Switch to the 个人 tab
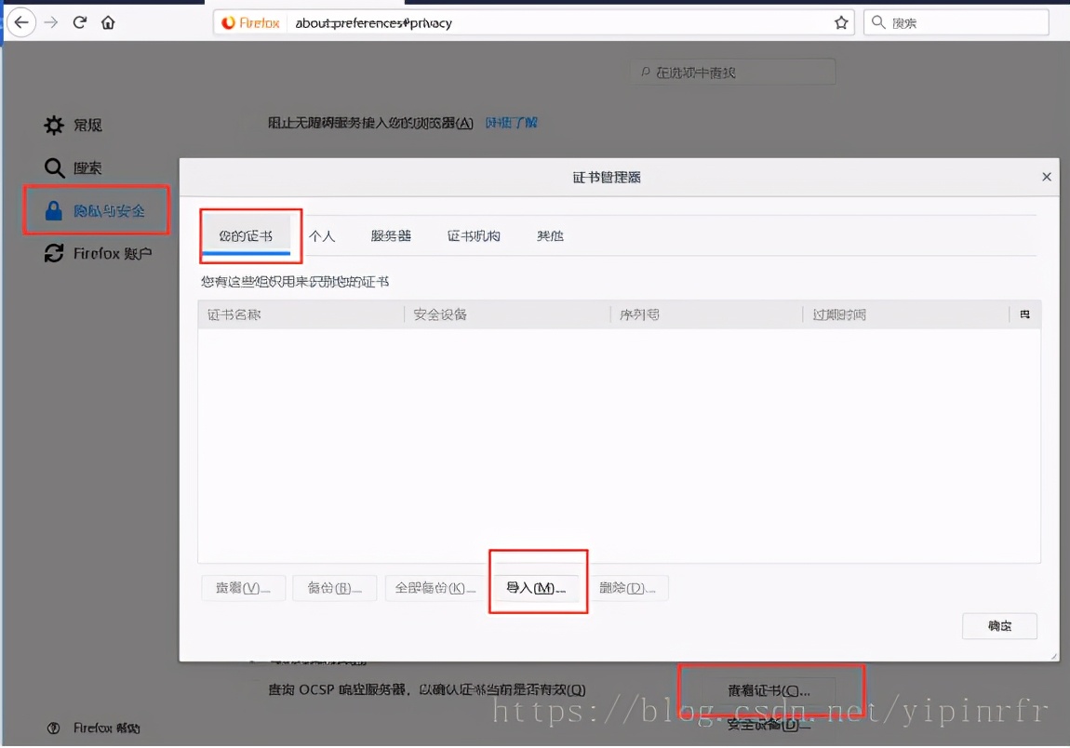 (322, 236)
